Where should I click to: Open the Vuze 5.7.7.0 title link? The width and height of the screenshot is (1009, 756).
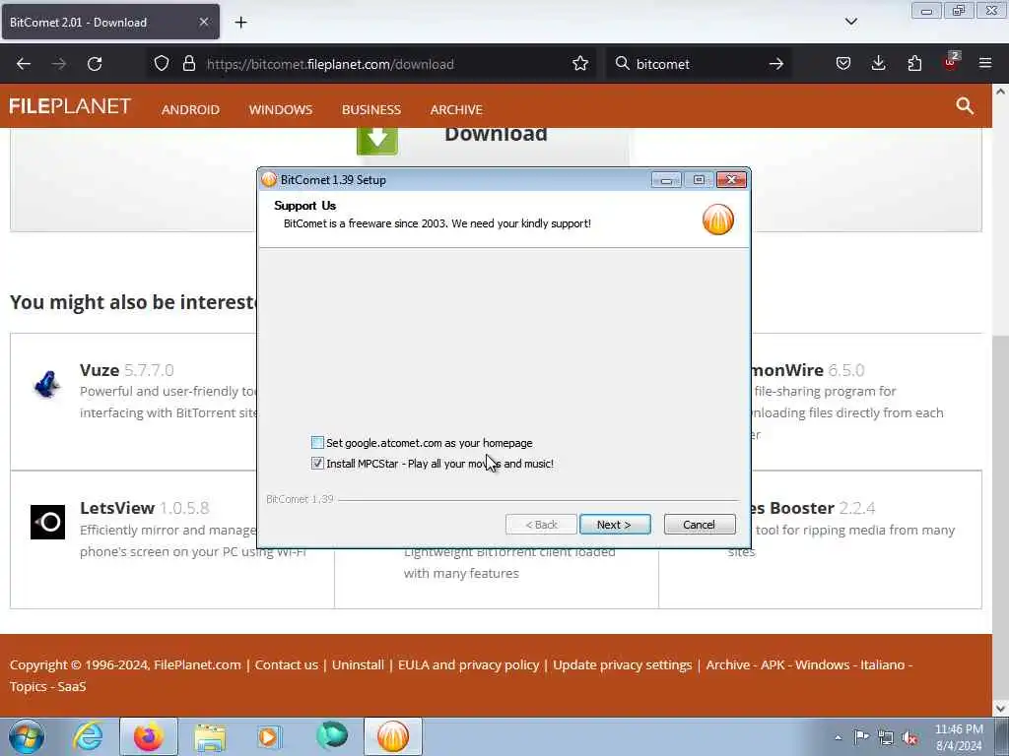(x=127, y=370)
